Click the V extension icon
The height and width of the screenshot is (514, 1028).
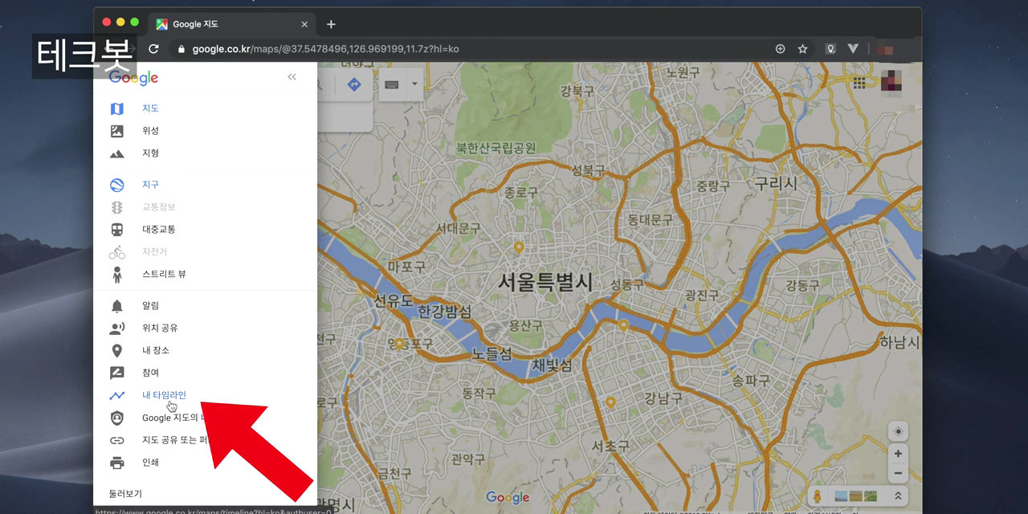point(853,49)
